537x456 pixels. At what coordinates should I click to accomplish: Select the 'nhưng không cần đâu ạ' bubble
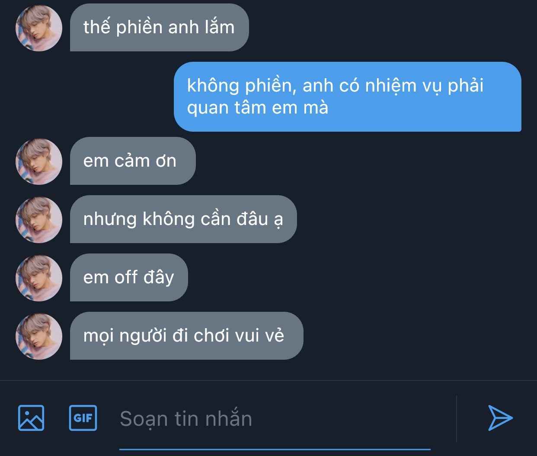[183, 219]
